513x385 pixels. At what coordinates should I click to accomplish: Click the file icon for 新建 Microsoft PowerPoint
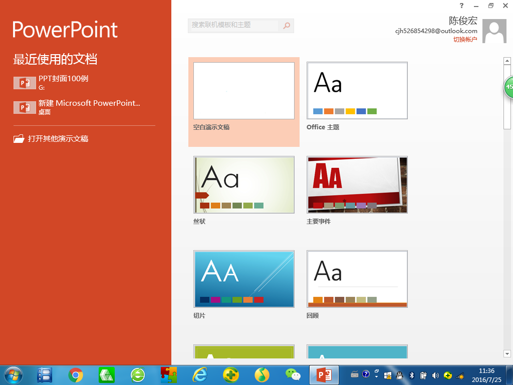point(25,107)
